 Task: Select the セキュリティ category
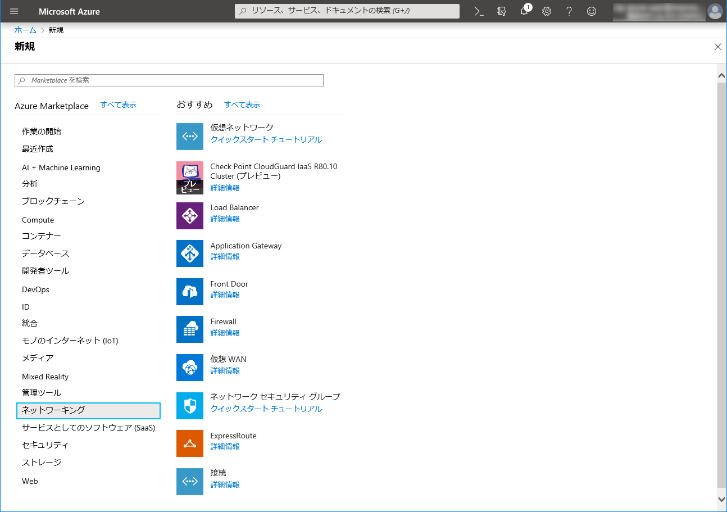(x=45, y=445)
